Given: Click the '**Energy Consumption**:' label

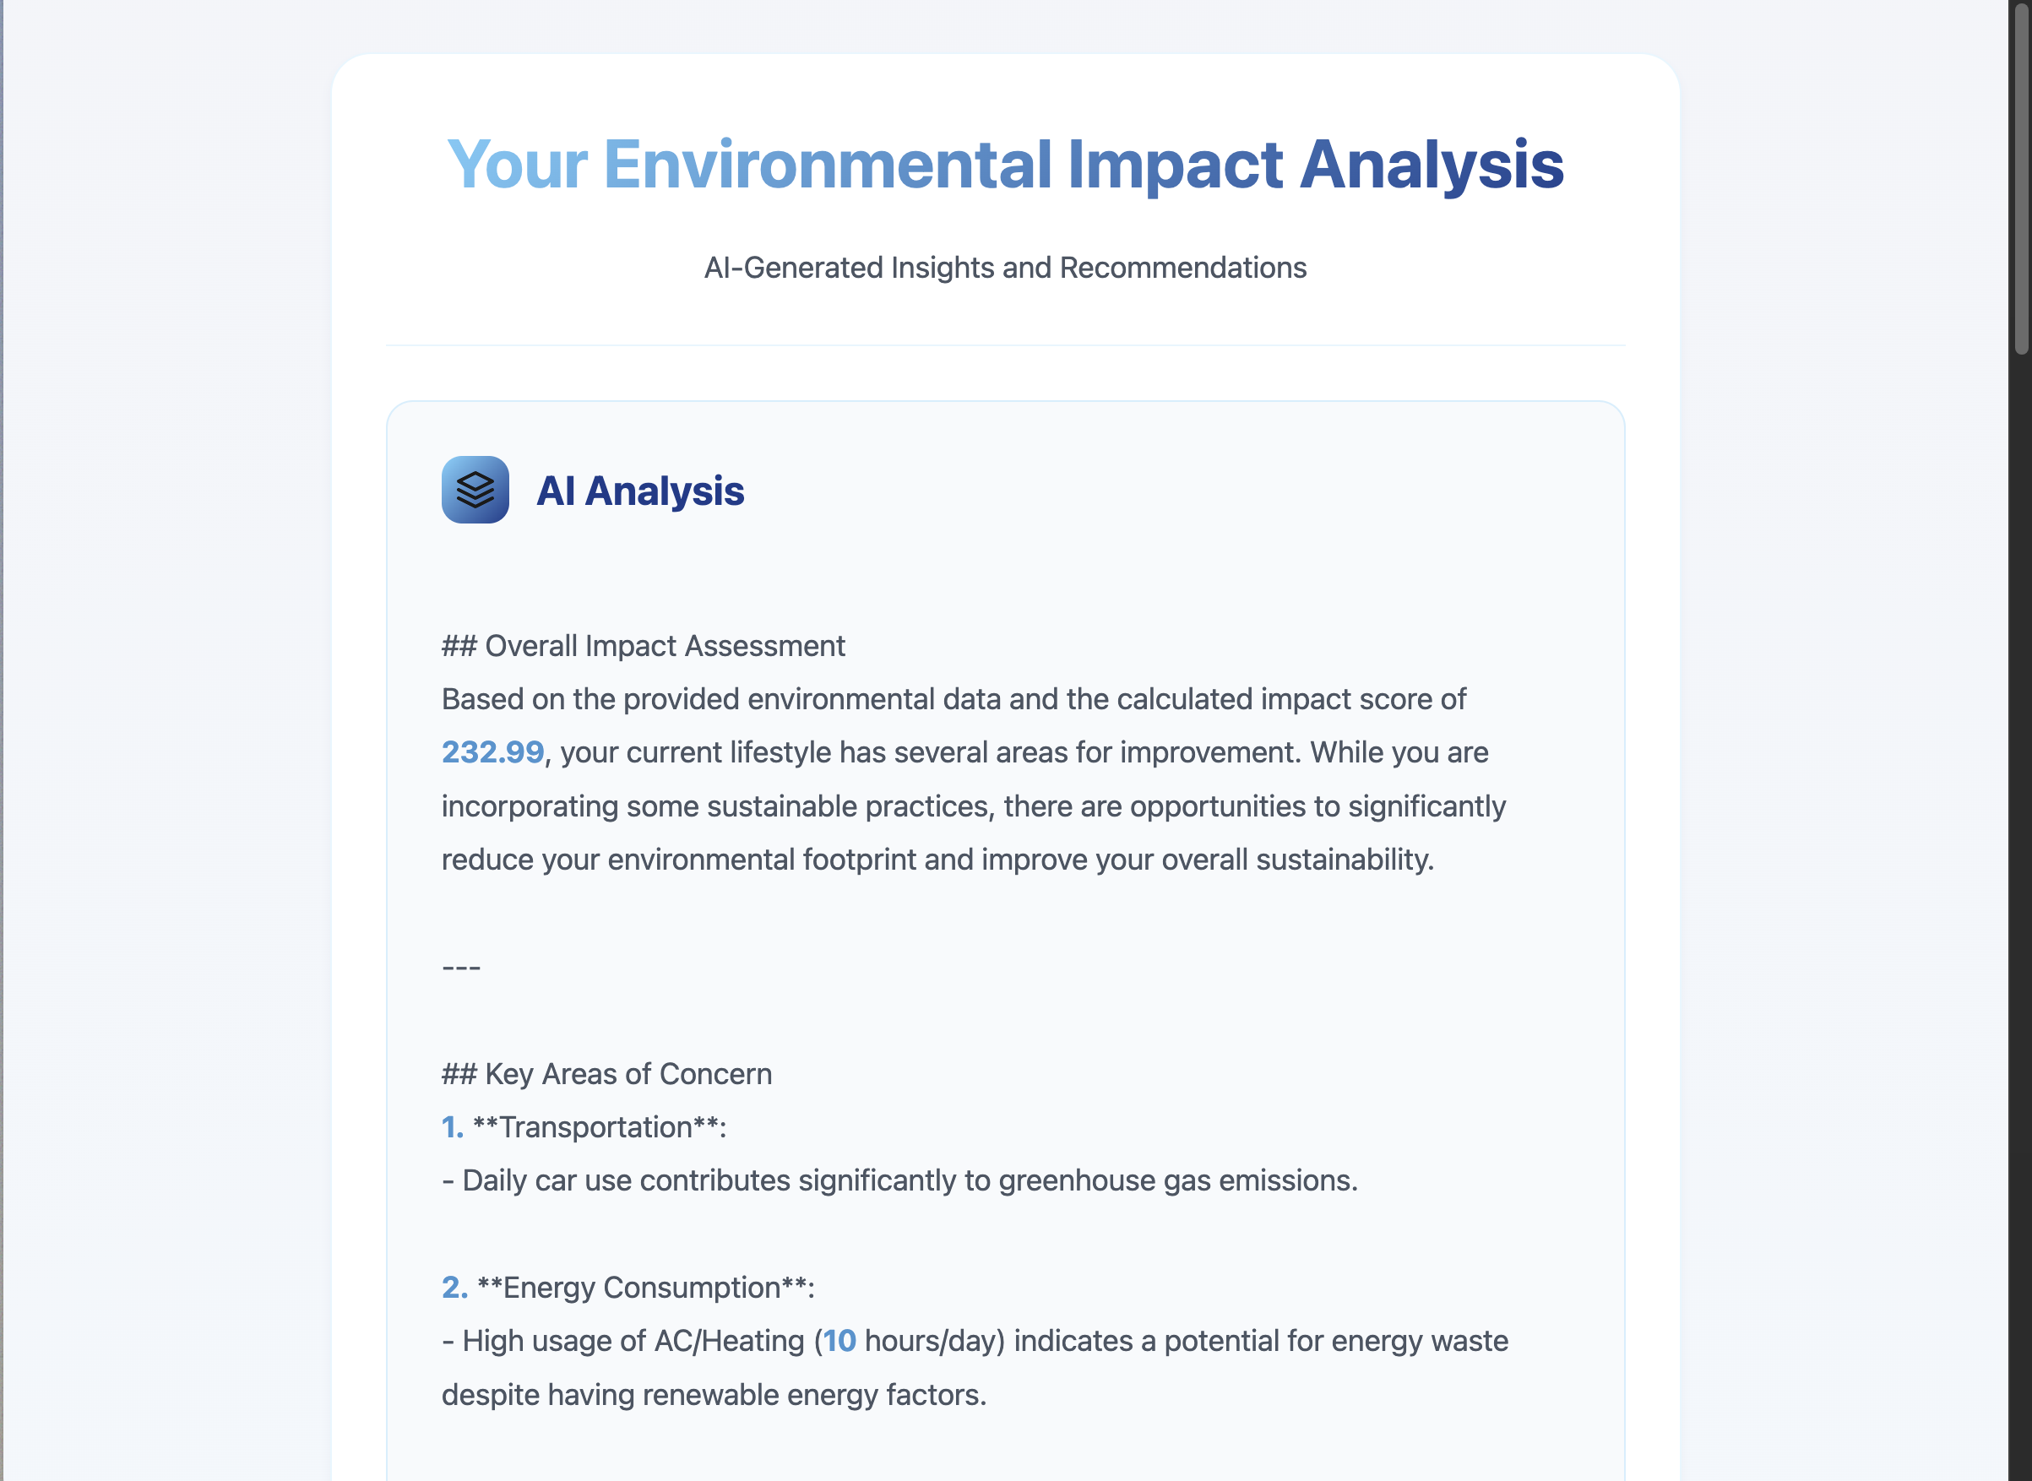Looking at the screenshot, I should 645,1288.
